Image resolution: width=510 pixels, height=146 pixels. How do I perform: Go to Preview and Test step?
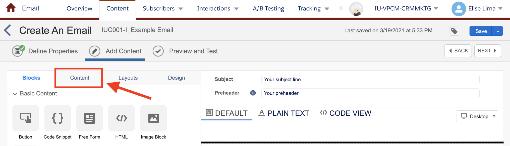coord(185,51)
